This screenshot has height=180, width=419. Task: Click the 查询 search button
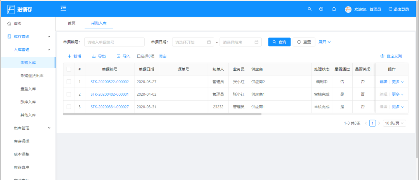279,42
